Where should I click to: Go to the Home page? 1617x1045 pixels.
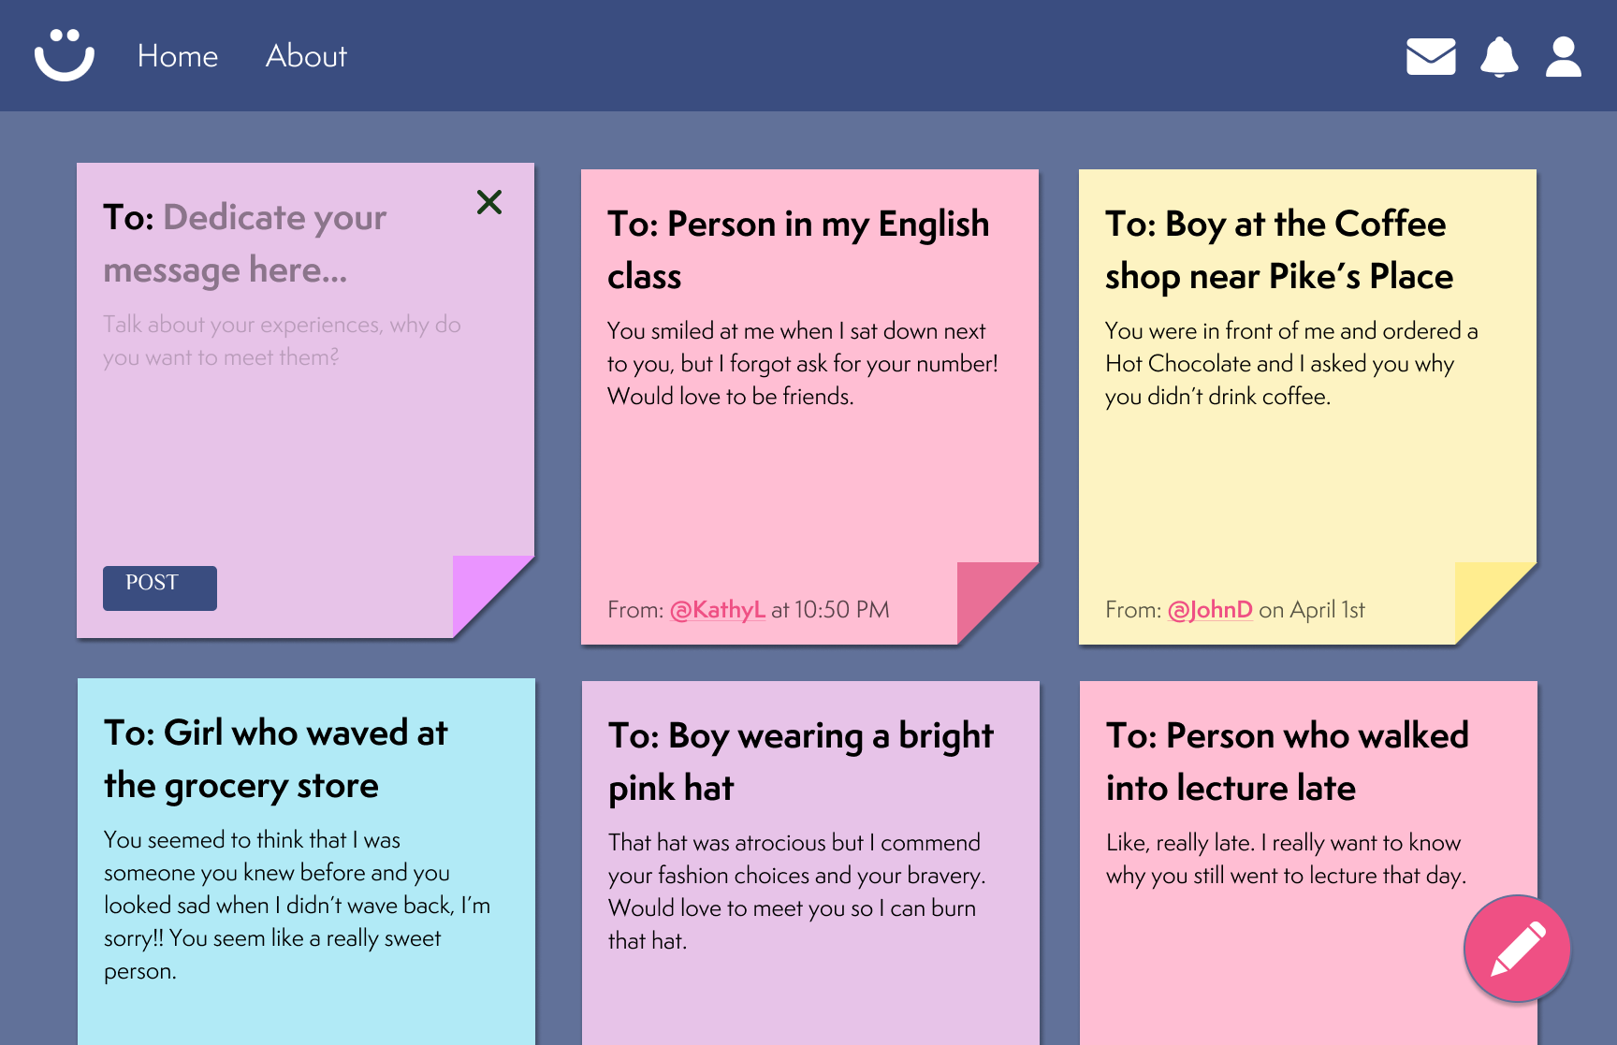coord(178,56)
